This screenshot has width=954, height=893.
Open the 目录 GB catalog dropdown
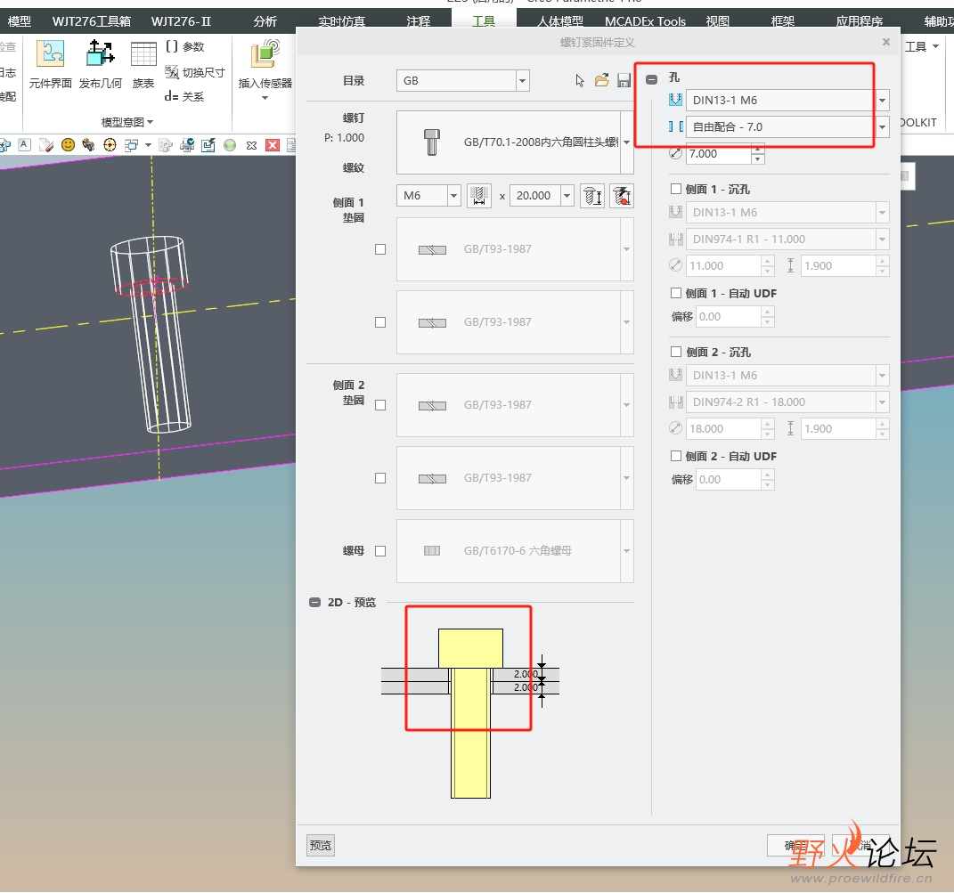point(523,80)
